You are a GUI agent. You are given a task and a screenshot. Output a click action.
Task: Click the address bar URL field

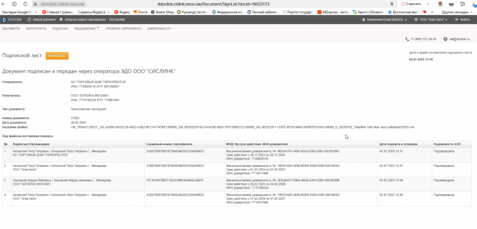213,4
